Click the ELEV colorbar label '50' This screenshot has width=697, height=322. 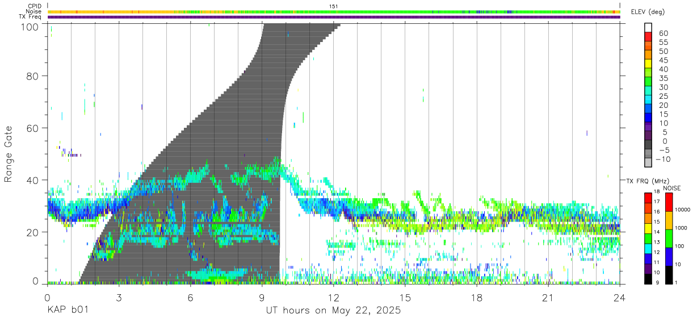pos(664,51)
